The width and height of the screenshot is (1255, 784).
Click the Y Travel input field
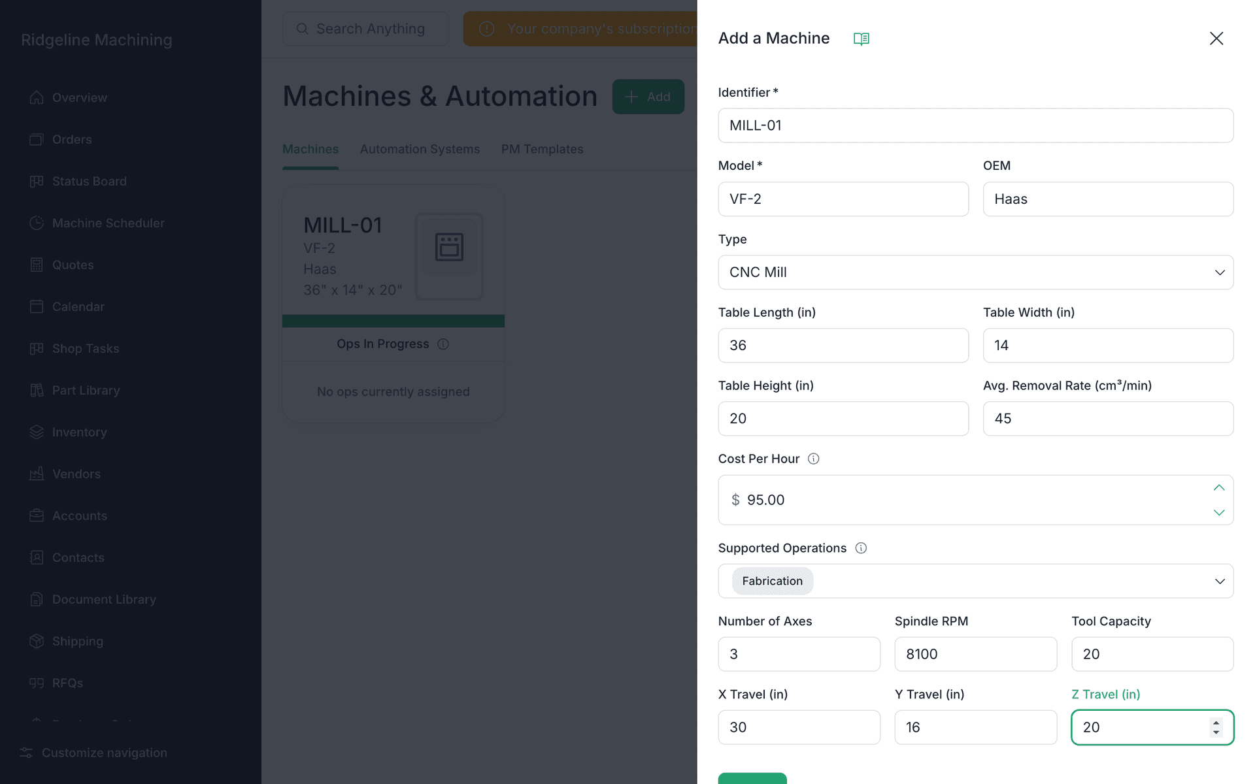click(975, 727)
